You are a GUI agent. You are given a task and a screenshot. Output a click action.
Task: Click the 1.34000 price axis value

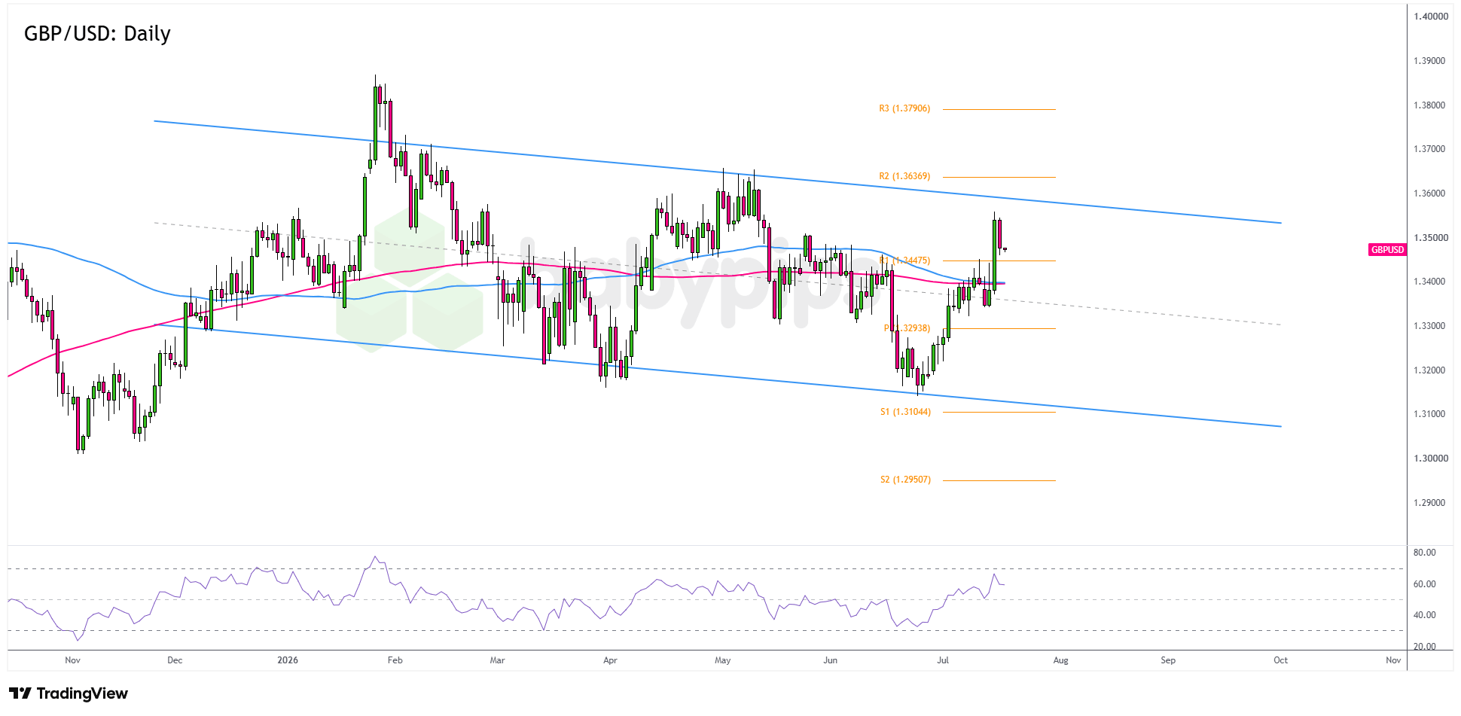(1429, 282)
